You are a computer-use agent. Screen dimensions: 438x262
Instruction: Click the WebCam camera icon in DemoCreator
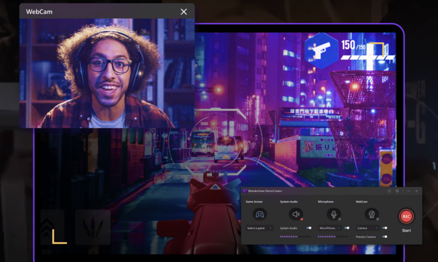pos(371,214)
